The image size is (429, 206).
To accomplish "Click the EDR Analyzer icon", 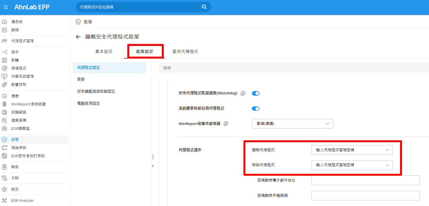I will click(5, 200).
